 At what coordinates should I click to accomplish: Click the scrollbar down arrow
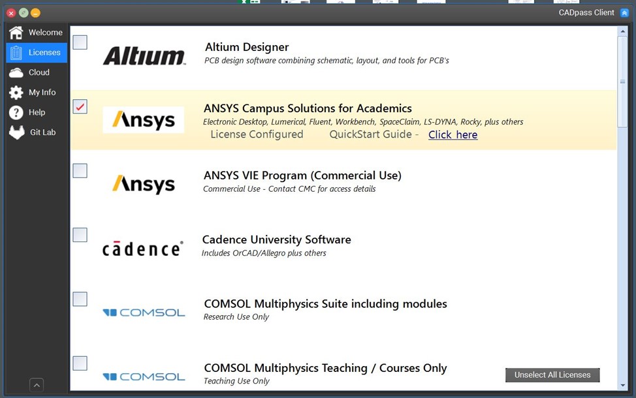[x=623, y=386]
